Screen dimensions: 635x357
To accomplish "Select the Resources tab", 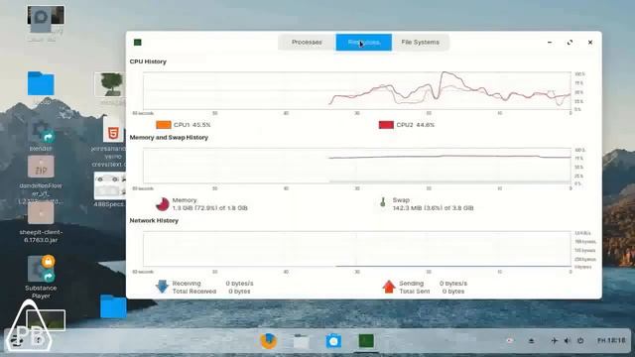I will click(364, 42).
